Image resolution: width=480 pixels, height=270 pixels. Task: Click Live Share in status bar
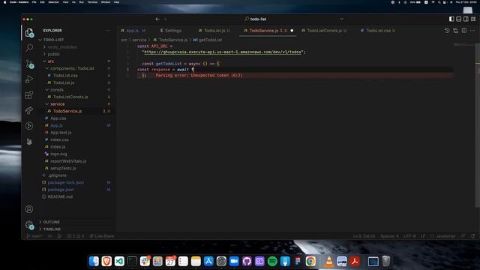[x=102, y=236]
